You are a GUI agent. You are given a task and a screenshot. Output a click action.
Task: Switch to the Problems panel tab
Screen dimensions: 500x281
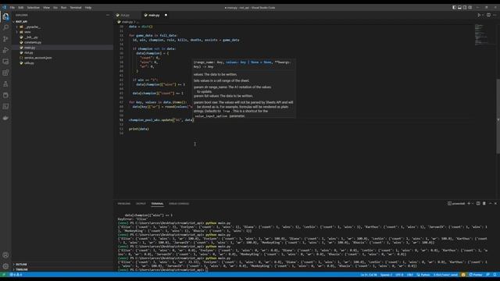[x=123, y=204]
